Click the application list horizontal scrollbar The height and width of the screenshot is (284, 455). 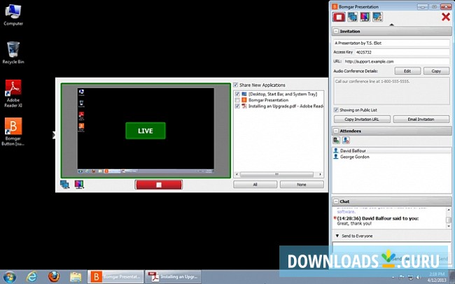276,174
